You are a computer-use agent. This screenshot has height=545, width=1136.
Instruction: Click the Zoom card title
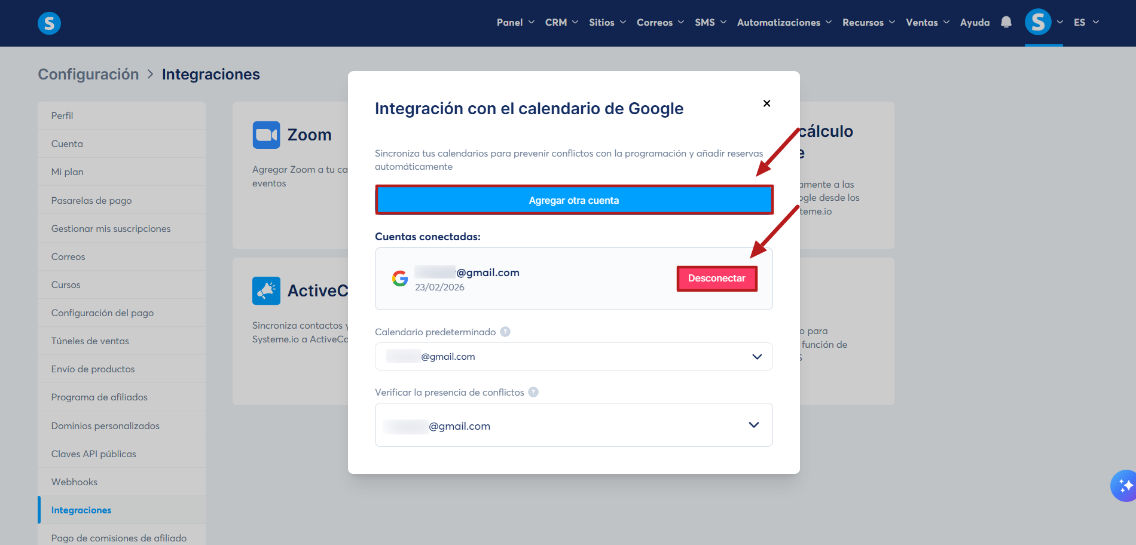(x=310, y=135)
